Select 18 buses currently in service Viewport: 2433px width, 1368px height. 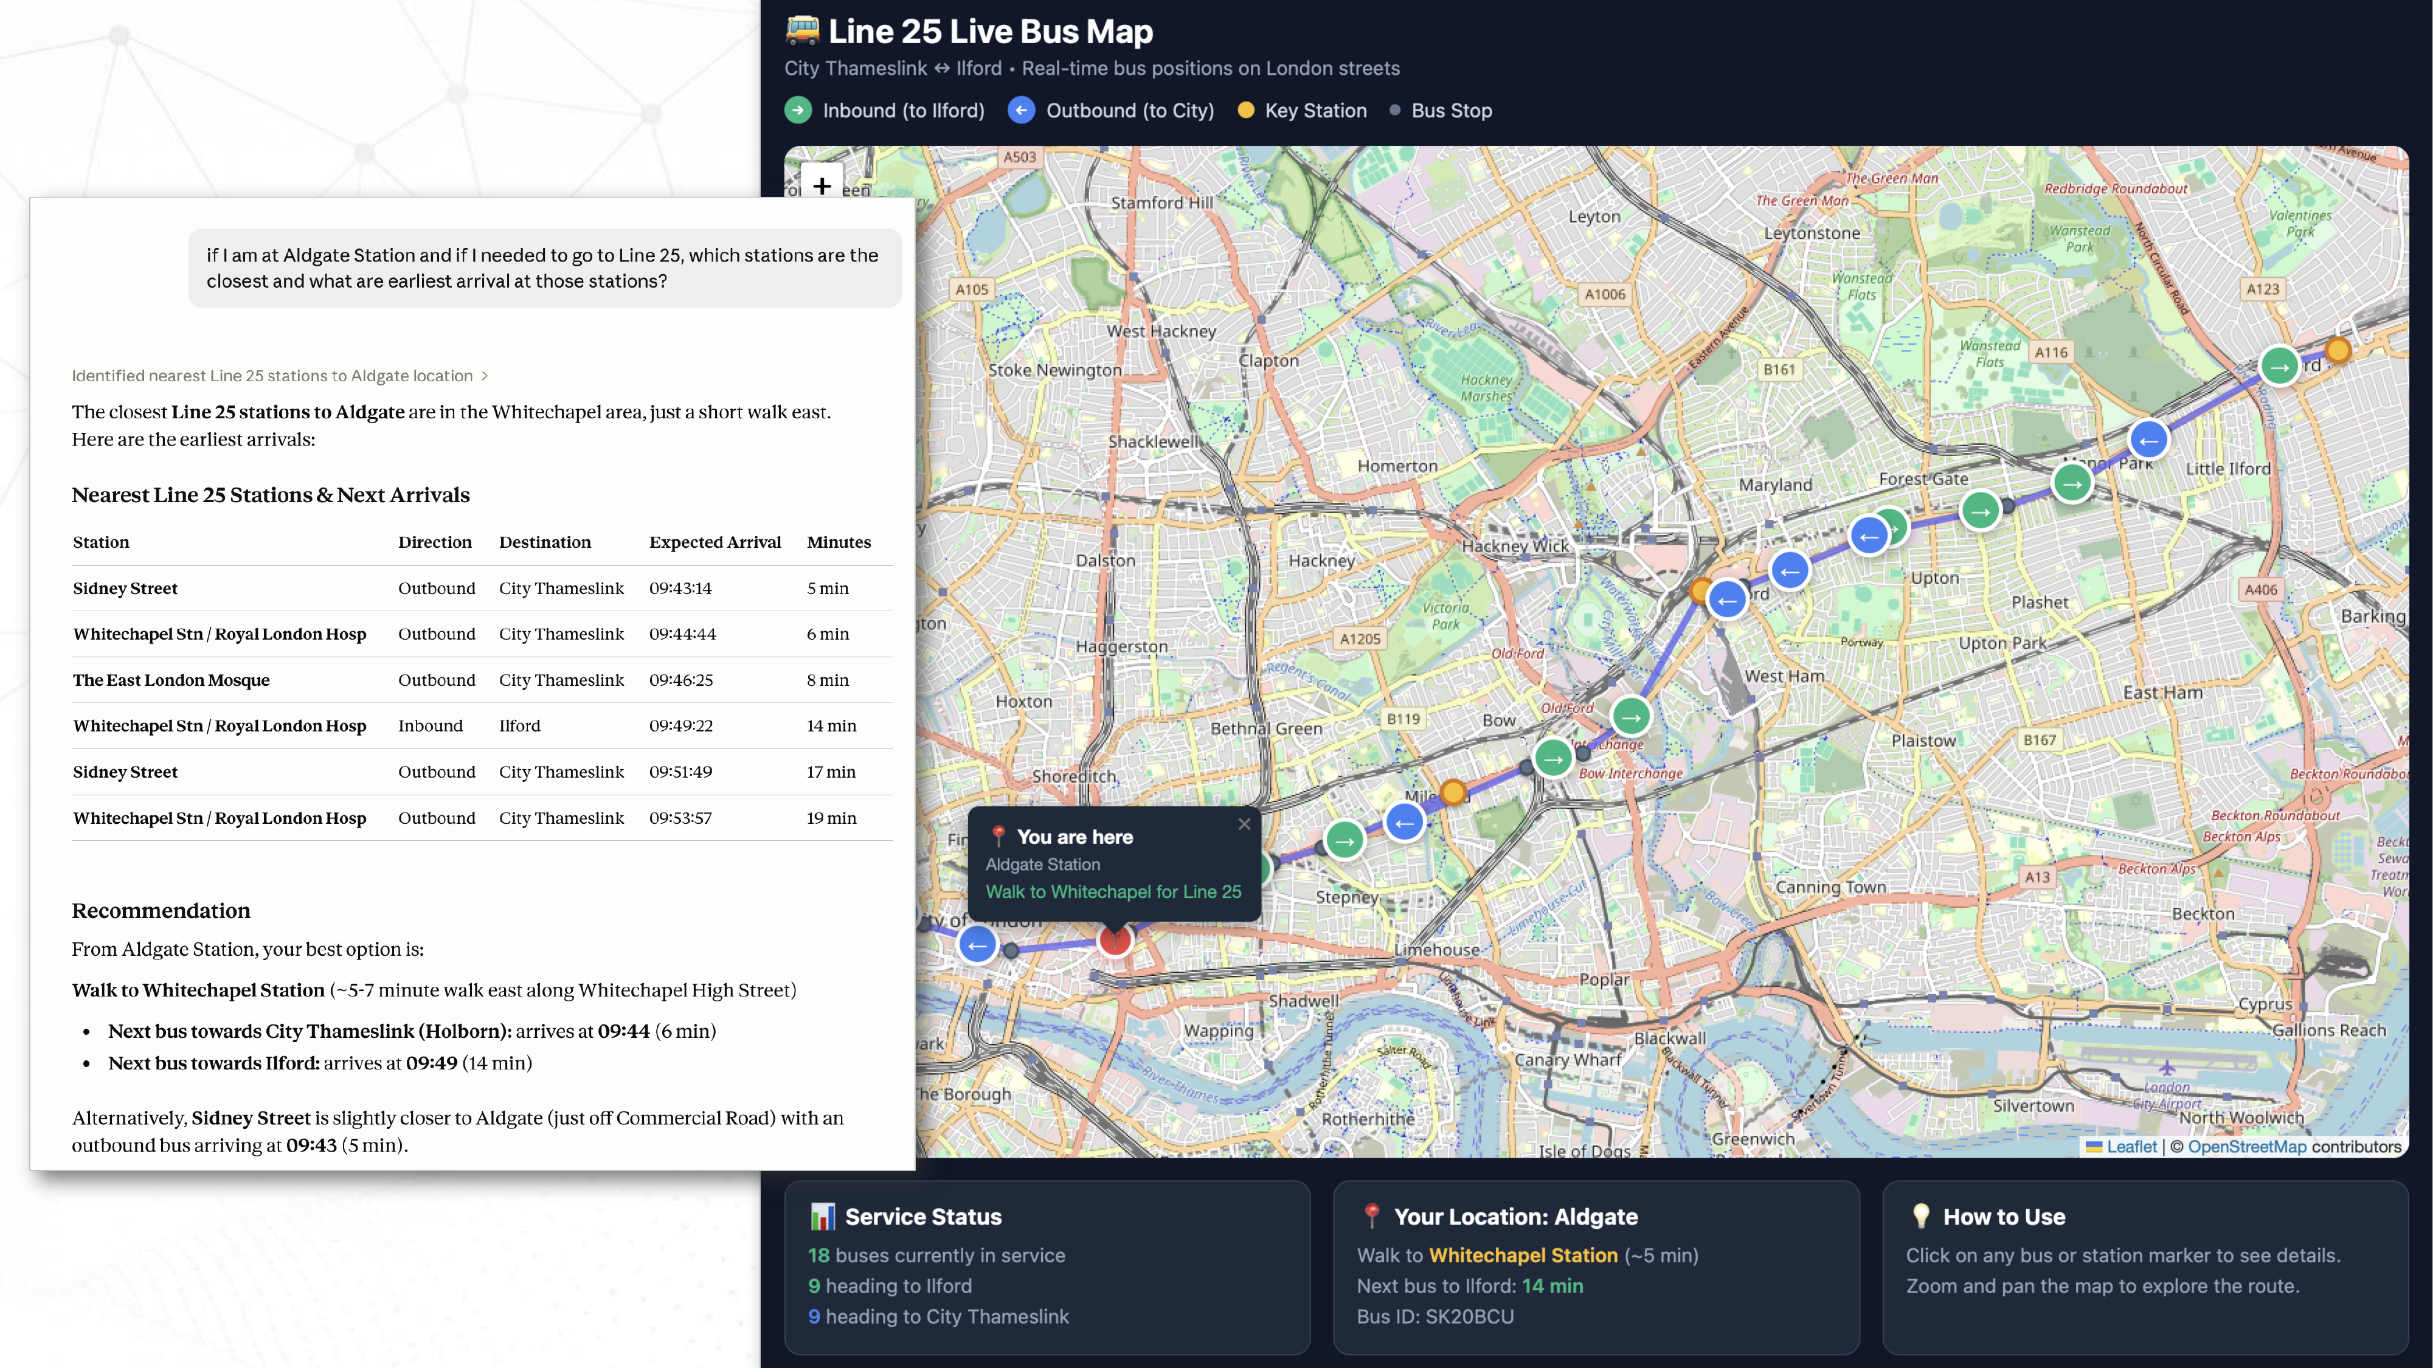coord(936,1256)
